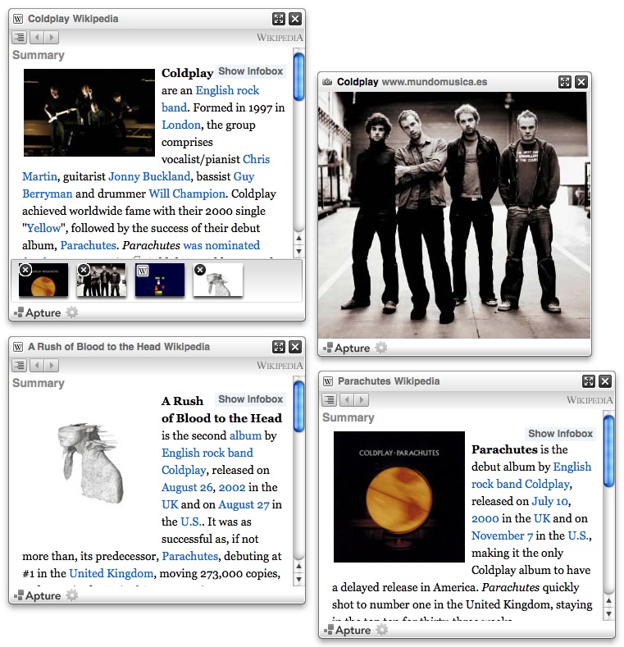Go back in A Rush of Blood window
This screenshot has height=647, width=624.
coord(36,366)
